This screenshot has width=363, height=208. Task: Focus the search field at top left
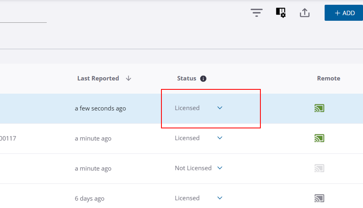[x=23, y=16]
